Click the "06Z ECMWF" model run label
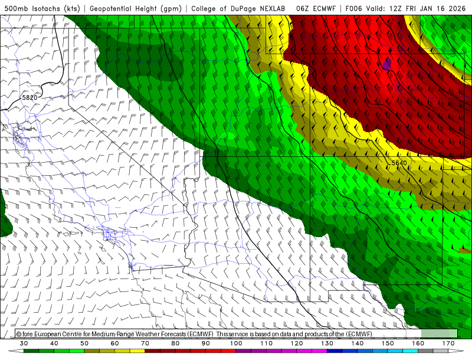This screenshot has width=472, height=354. [x=316, y=8]
